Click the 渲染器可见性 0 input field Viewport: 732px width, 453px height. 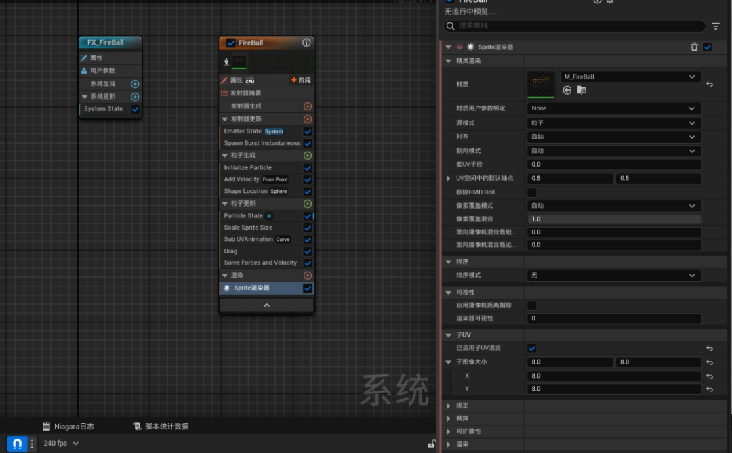click(x=614, y=318)
